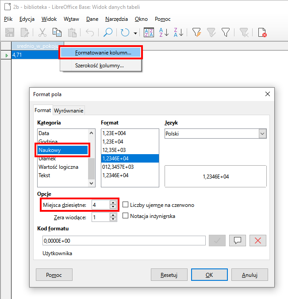288x299 pixels.
Task: Select Tekst category
Action: point(63,175)
